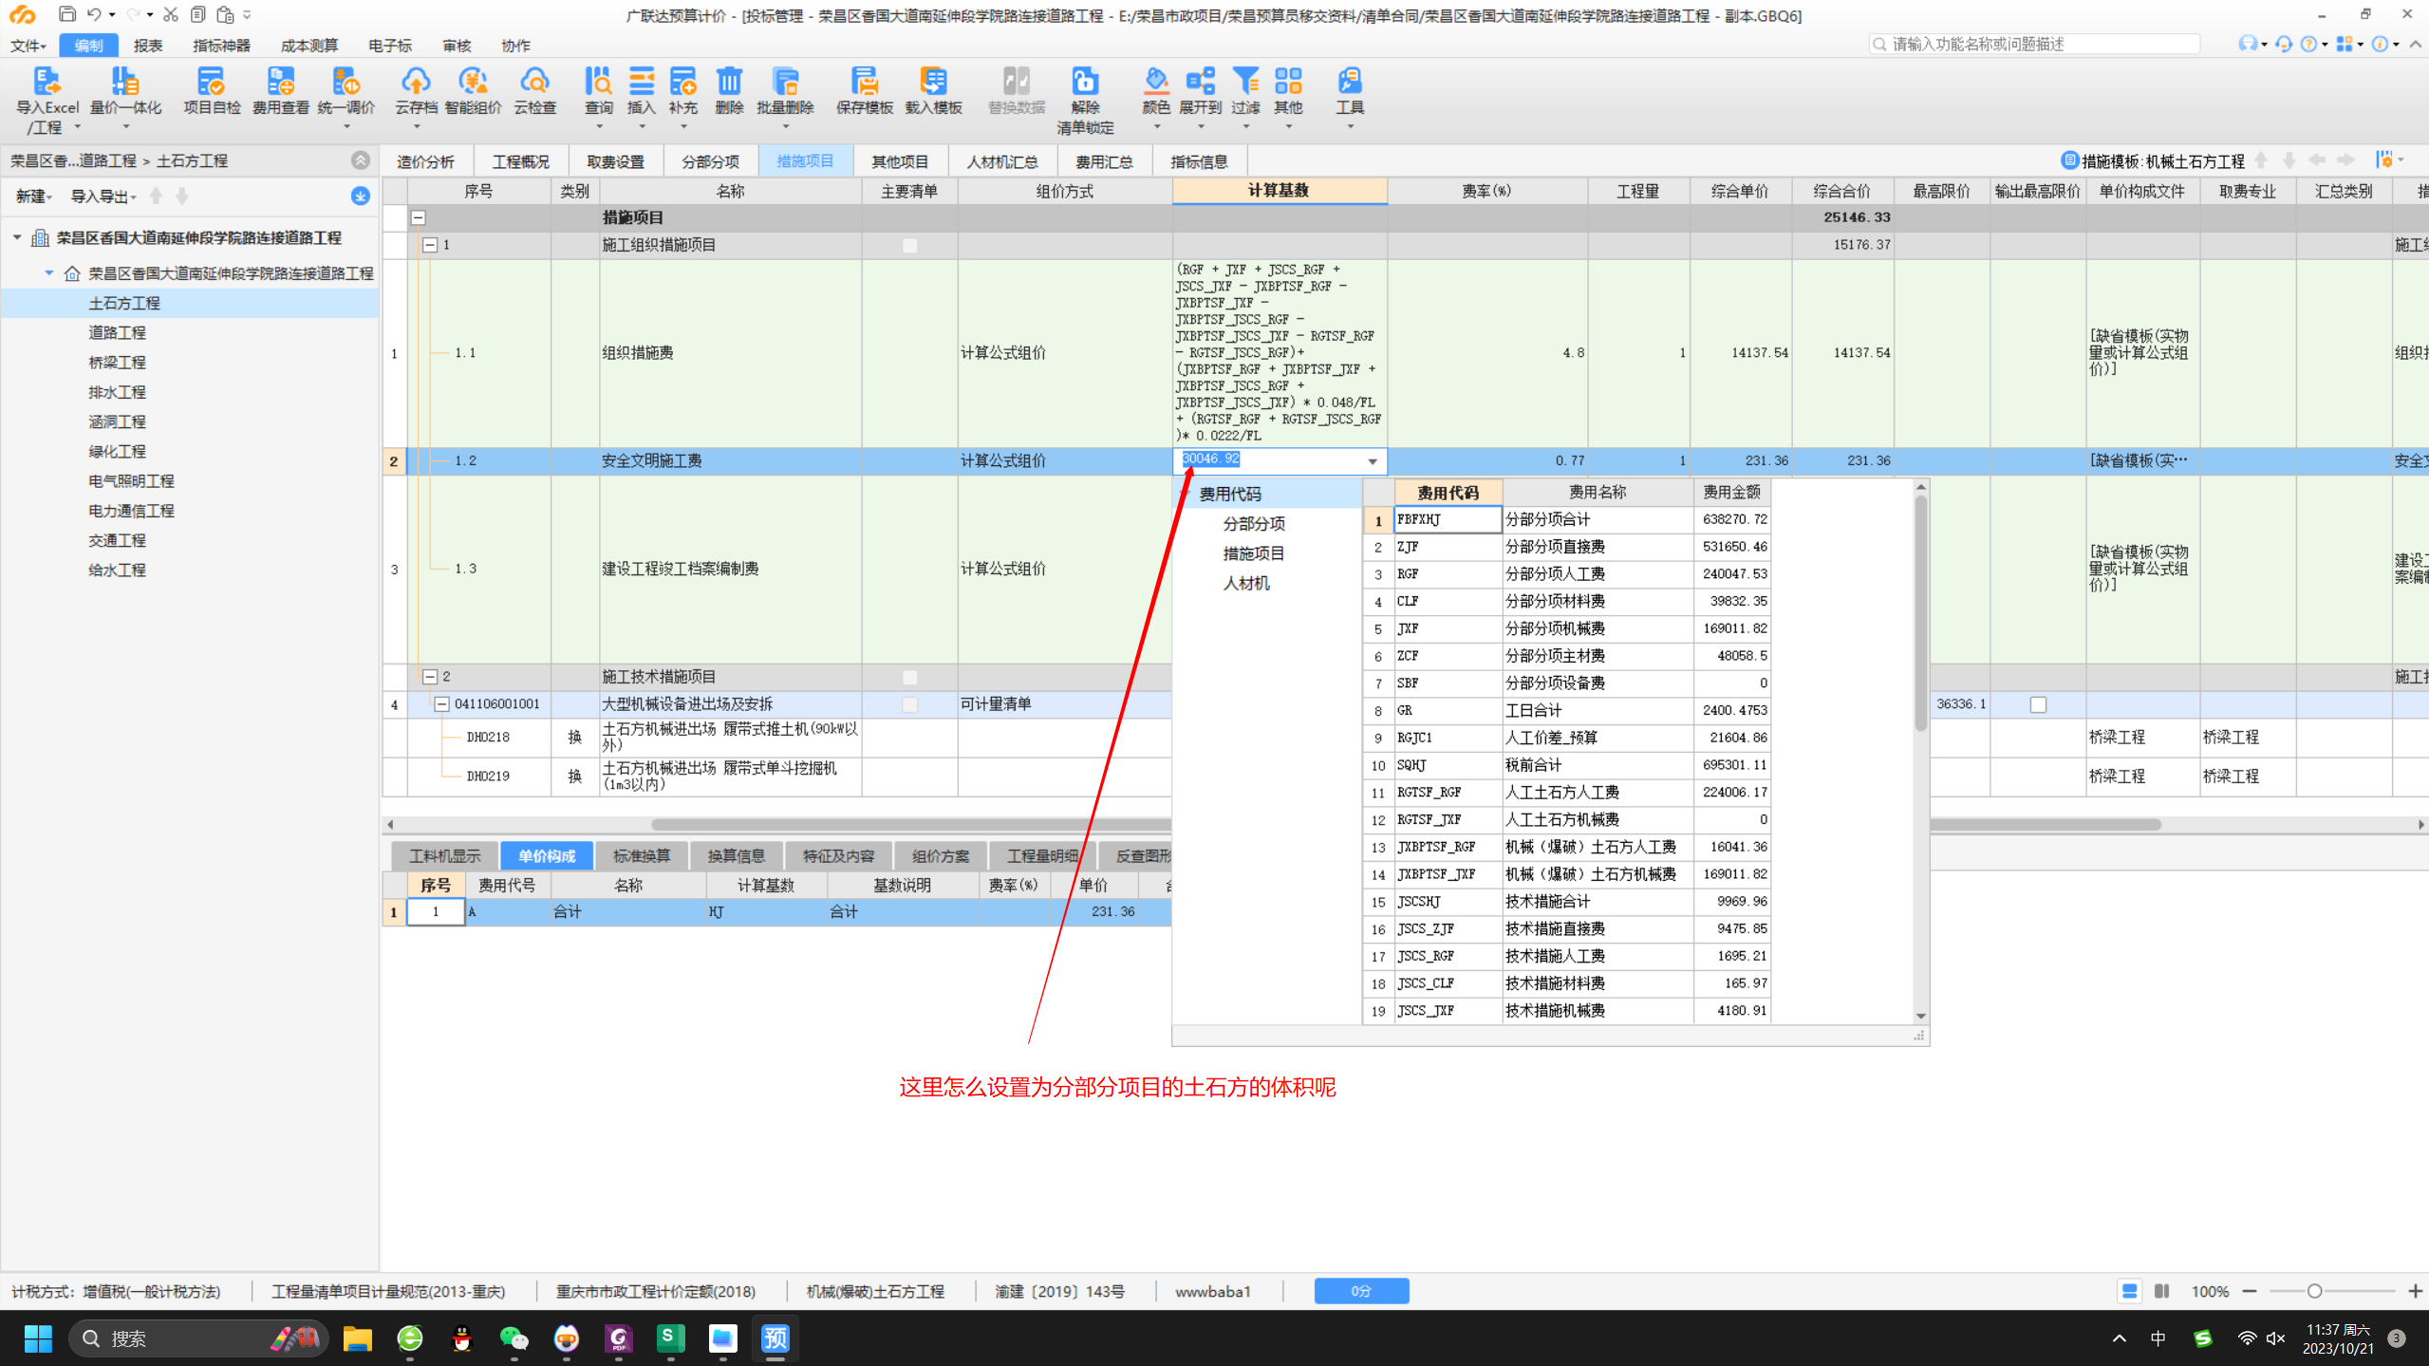The image size is (2429, 1366).
Task: Run 云检查 cloud check
Action: click(534, 91)
